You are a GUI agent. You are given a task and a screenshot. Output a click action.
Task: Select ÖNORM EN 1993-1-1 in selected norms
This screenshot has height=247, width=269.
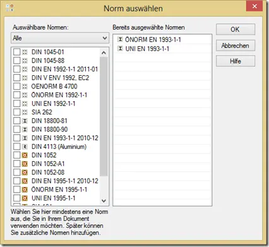[x=153, y=39]
